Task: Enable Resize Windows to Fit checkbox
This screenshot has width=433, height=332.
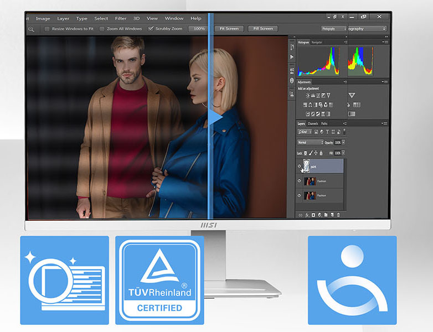Action: point(47,29)
